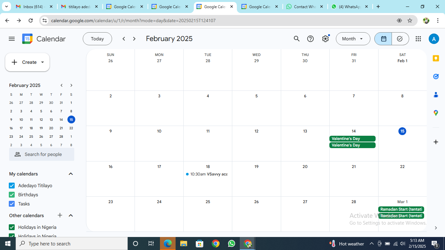The image size is (445, 250).
Task: Open the main menu hamburger icon
Action: coord(12,39)
